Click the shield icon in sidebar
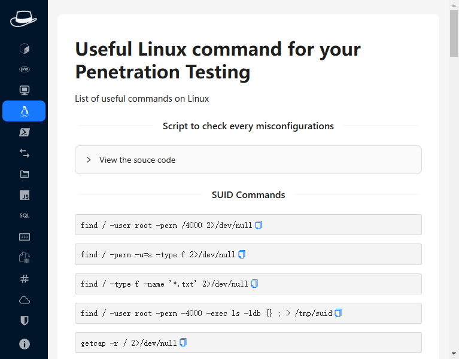The height and width of the screenshot is (359, 459). [24, 321]
